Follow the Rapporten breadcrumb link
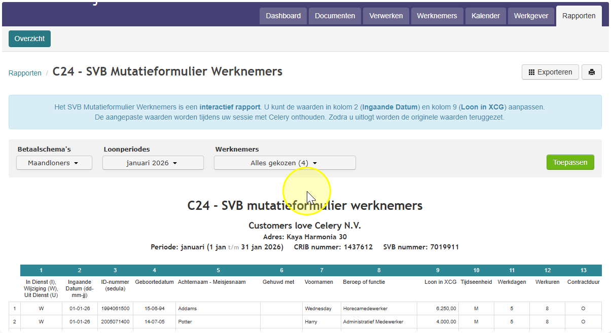 point(25,73)
